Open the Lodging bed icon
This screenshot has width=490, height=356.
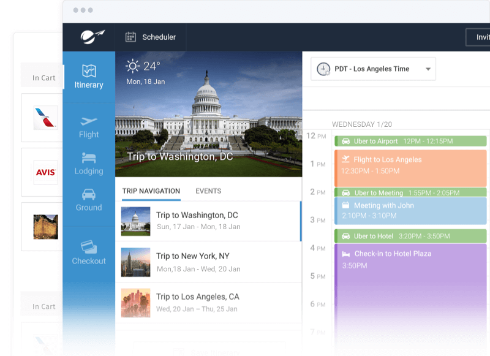click(x=89, y=158)
